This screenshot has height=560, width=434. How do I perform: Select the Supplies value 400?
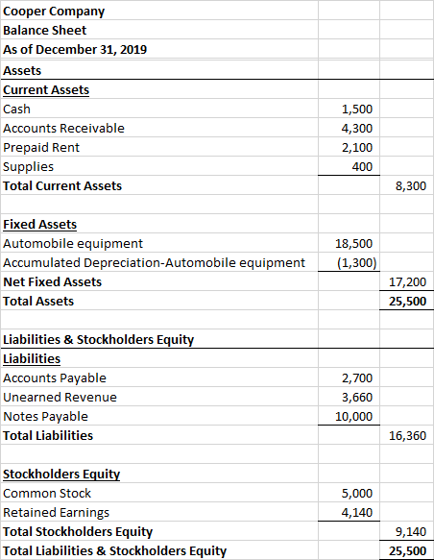[362, 167]
